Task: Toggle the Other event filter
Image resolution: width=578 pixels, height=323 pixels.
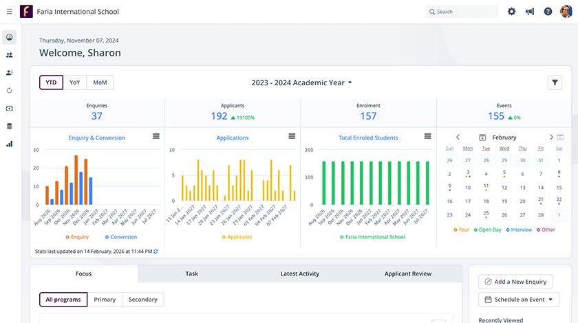Action: coord(546,230)
